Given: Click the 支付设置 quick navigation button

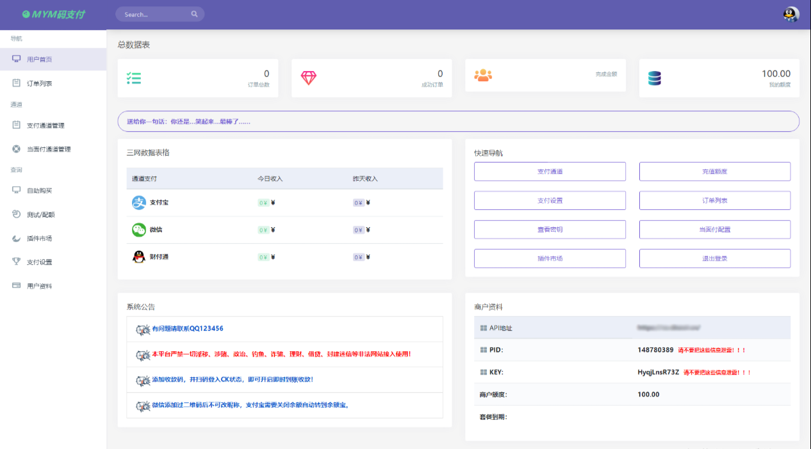Looking at the screenshot, I should click(550, 200).
